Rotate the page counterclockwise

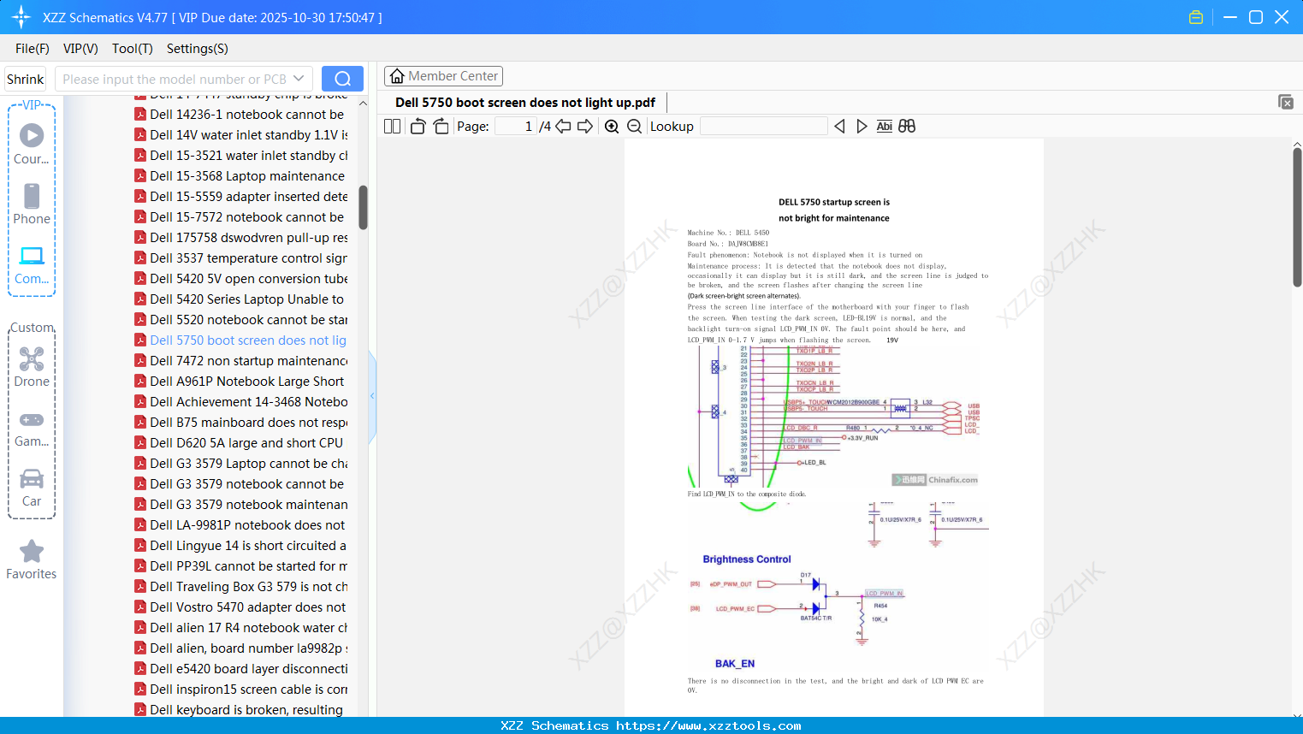pyautogui.click(x=418, y=127)
